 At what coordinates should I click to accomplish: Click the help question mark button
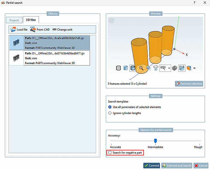[x=195, y=3]
